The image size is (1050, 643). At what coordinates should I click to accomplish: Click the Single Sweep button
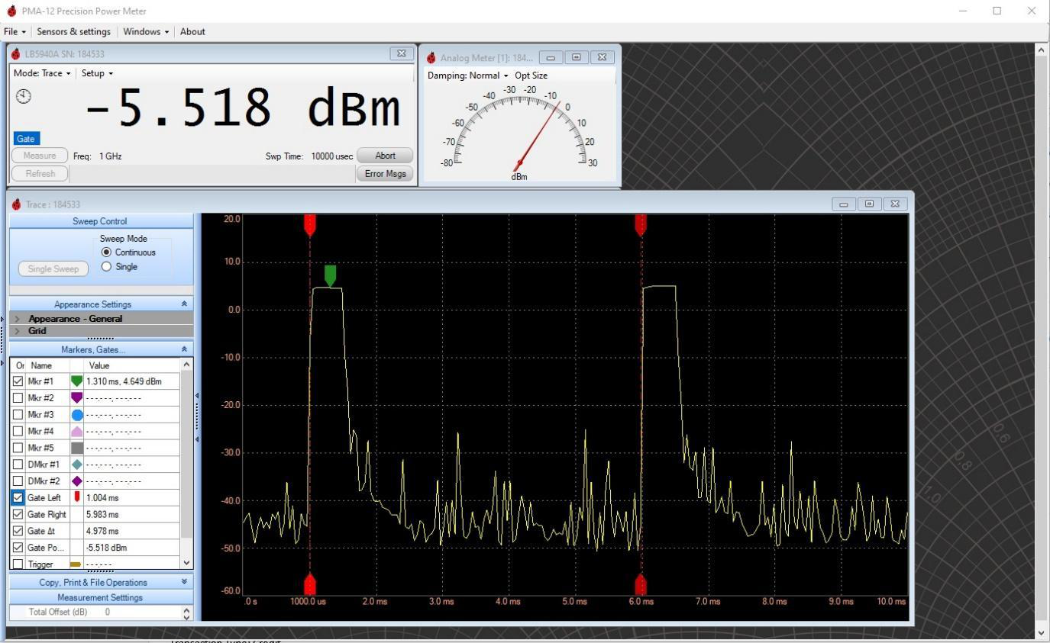click(x=53, y=268)
